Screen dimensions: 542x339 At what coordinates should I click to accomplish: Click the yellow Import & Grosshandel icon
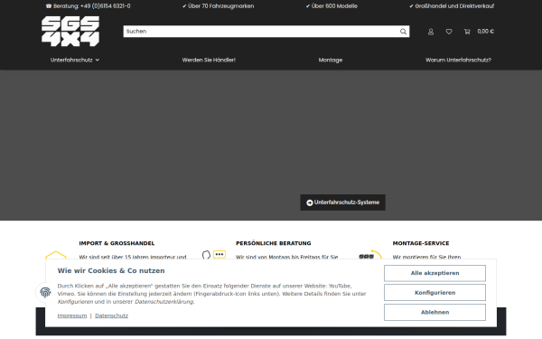coord(56,255)
